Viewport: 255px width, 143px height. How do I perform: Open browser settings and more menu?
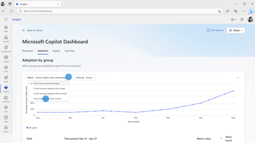(243, 11)
